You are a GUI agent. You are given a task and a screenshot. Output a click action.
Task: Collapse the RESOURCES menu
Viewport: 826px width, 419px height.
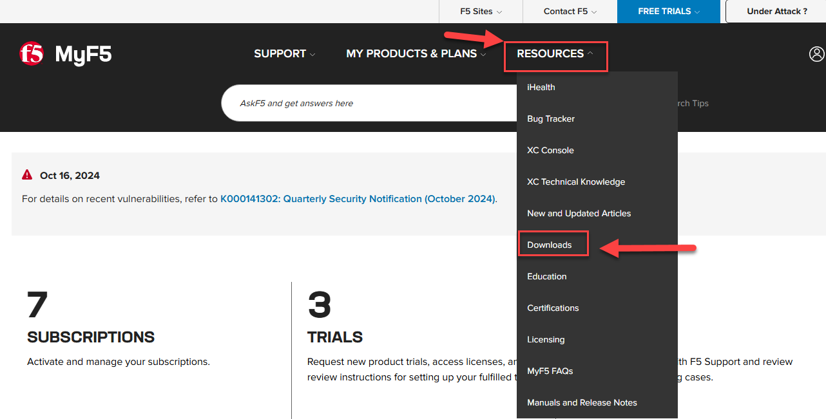(x=555, y=54)
